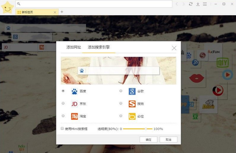Open the hamburger menu icon
Viewport: 236px width, 153px height.
coord(205,4)
